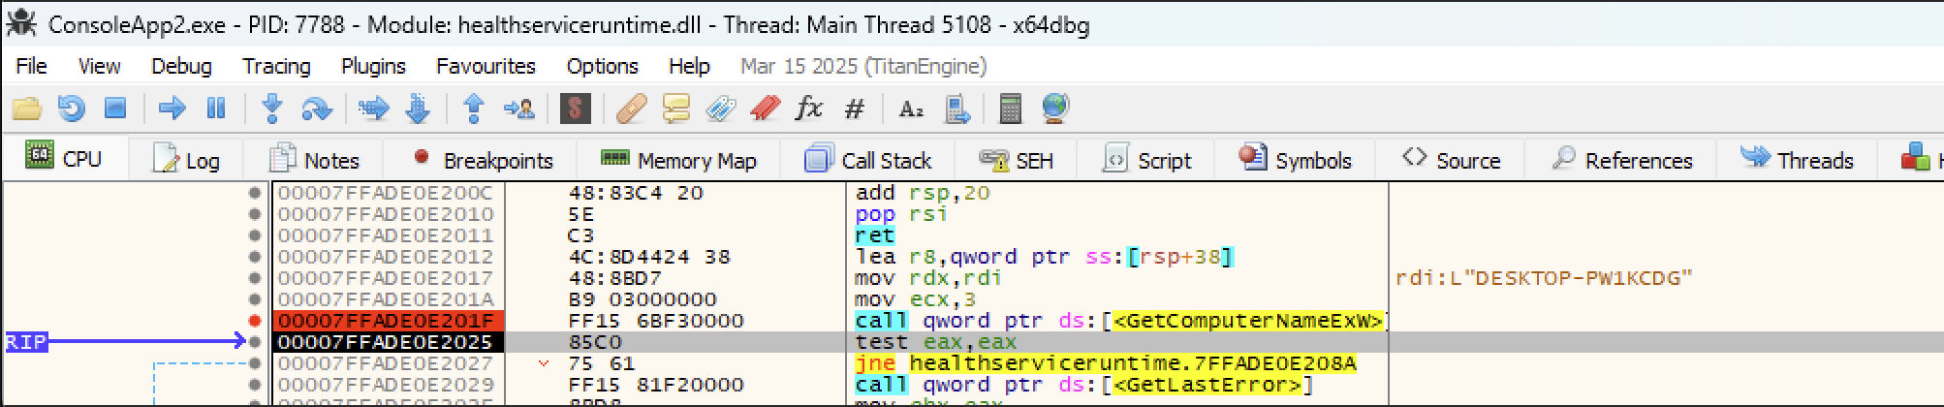Restart the debuggee with restart icon
Viewport: 1944px width, 407px height.
pyautogui.click(x=71, y=109)
